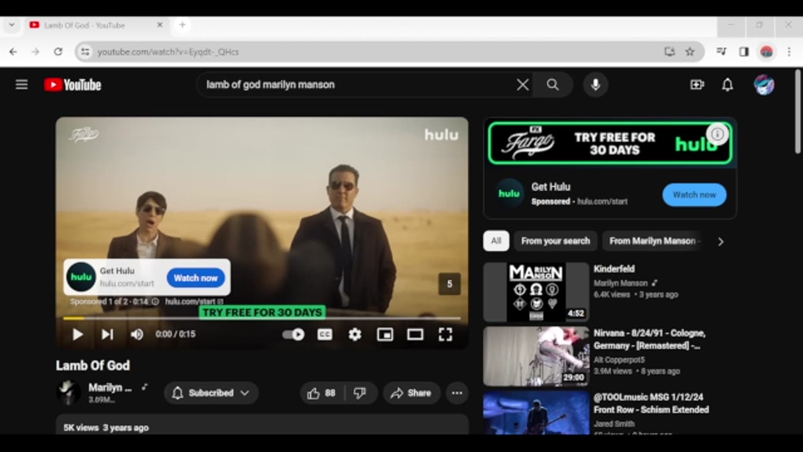Open Hulu logo in video ad overlay
The width and height of the screenshot is (803, 452).
(81, 277)
